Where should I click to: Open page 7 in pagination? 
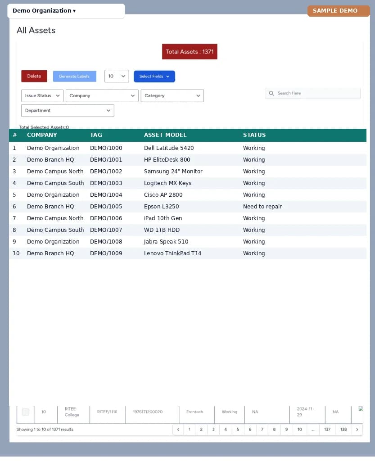[262, 429]
